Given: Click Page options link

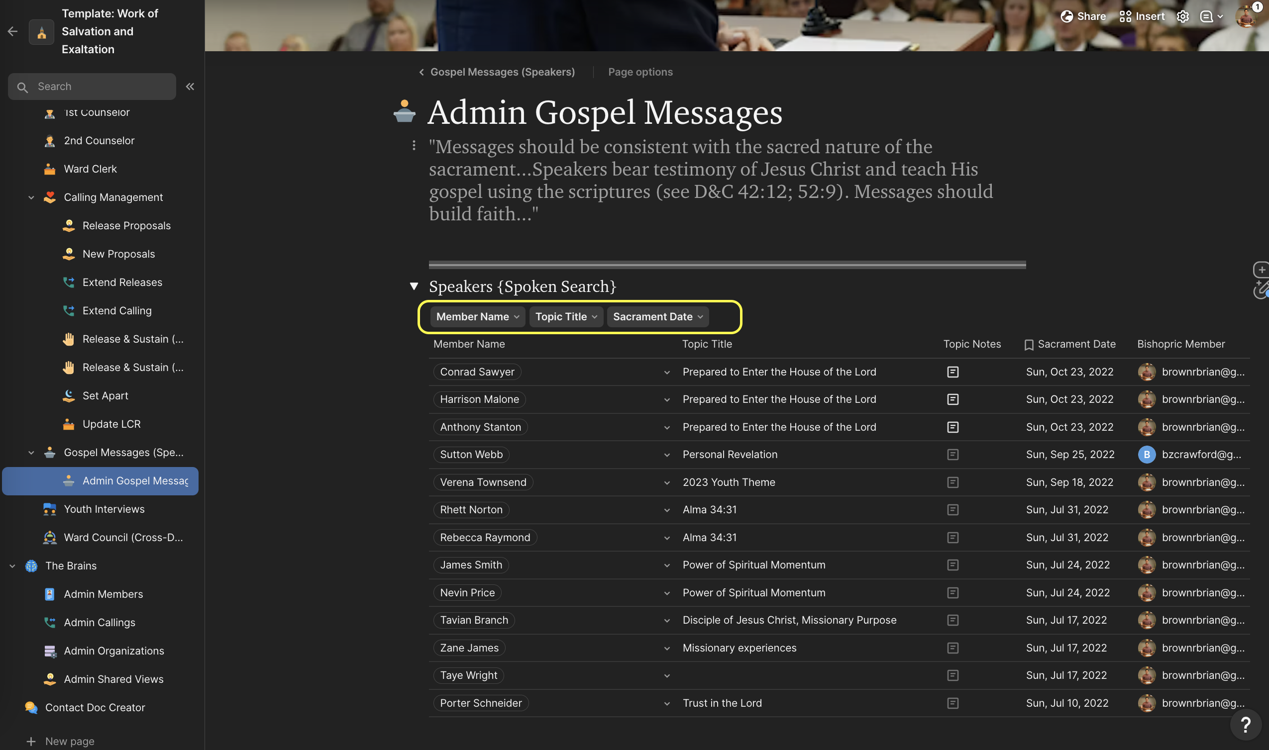Looking at the screenshot, I should point(640,72).
